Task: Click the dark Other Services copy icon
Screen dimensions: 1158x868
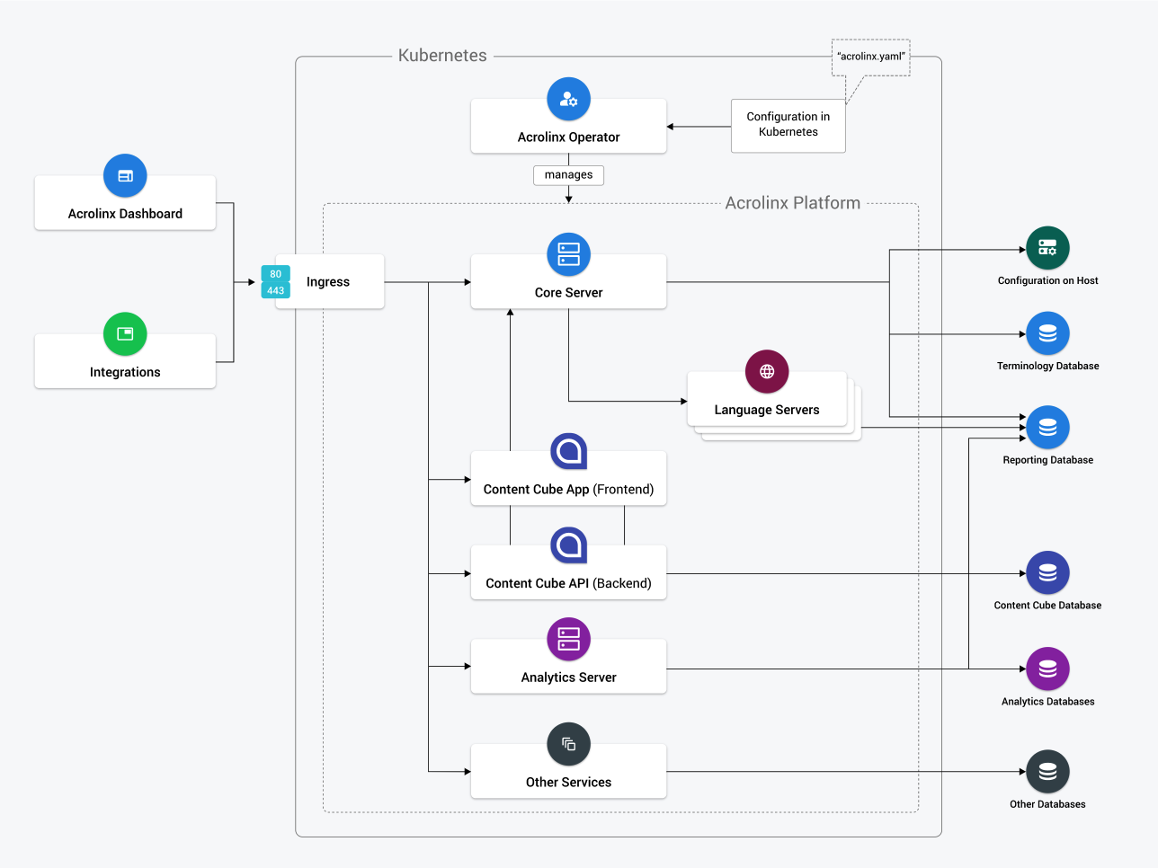Action: coord(568,744)
